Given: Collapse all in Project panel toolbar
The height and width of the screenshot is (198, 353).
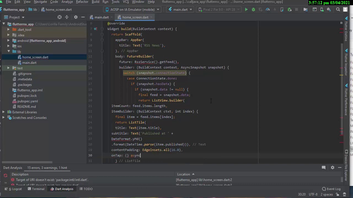Looking at the screenshot, I should [66, 17].
